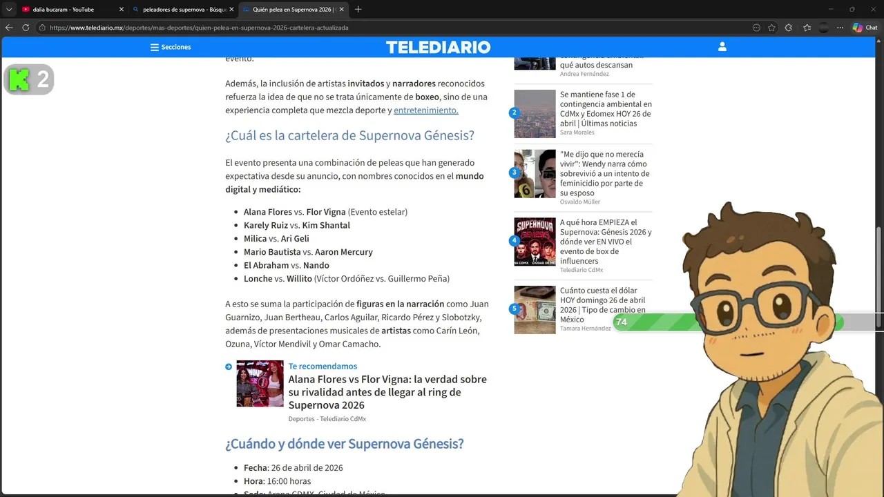This screenshot has width=884, height=497.
Task: Click the telediario.mx URL address field
Action: (199, 28)
